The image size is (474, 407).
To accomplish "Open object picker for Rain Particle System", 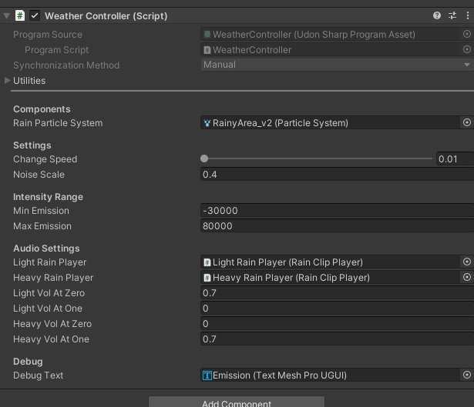I will pos(467,122).
